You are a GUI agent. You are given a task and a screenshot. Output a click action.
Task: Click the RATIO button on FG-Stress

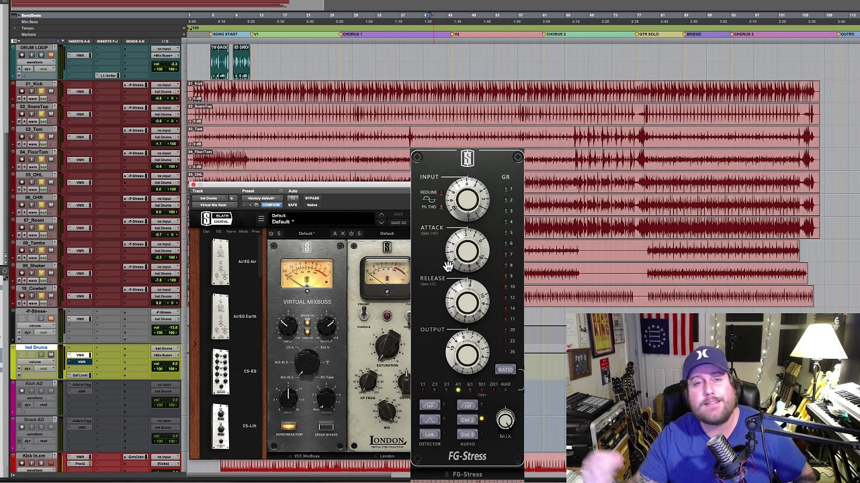tap(505, 370)
